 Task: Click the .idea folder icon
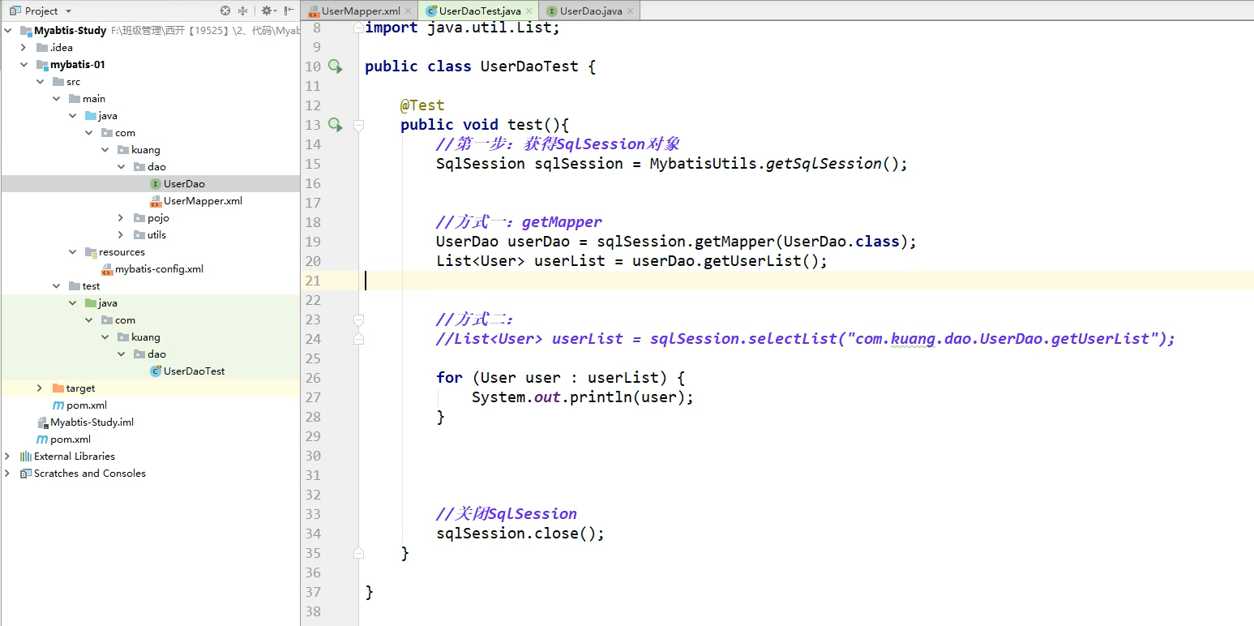point(41,48)
